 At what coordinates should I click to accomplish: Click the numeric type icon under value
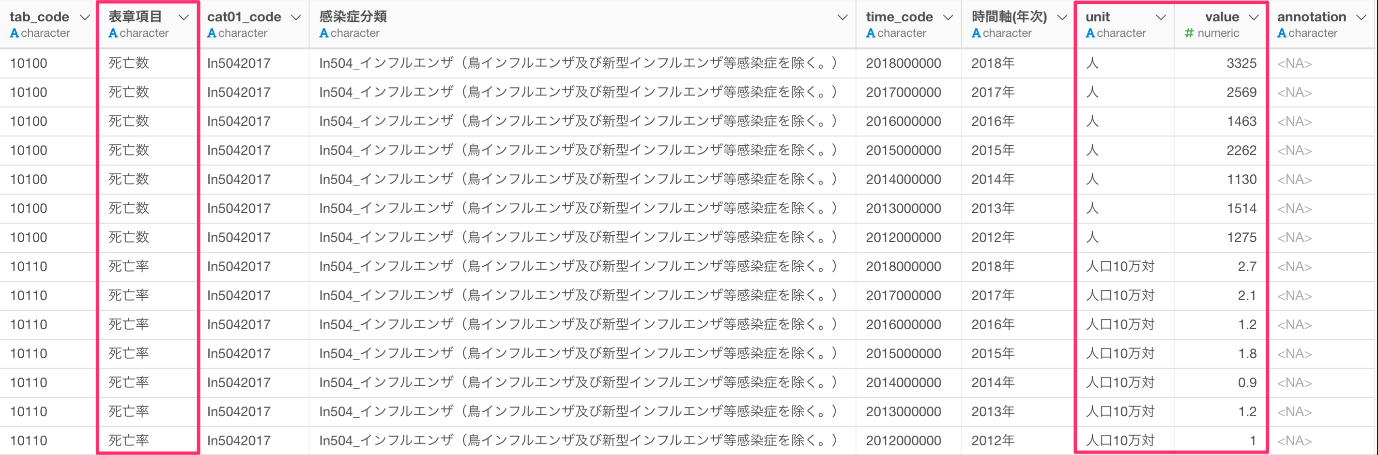(x=1189, y=33)
